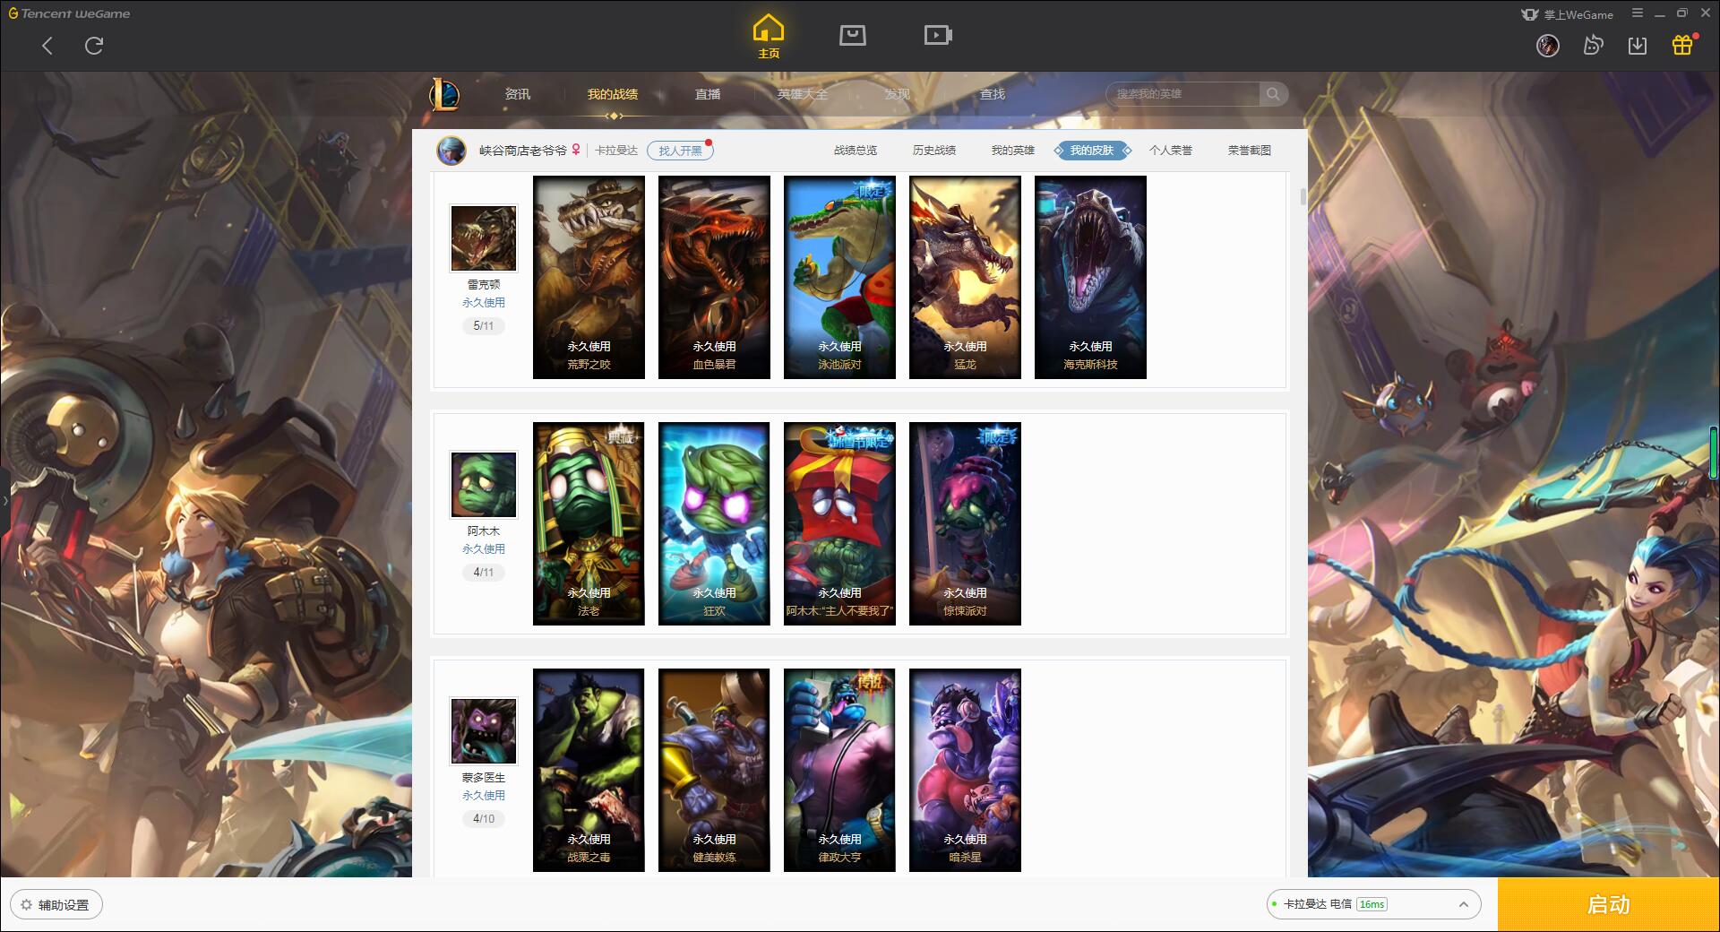Image resolution: width=1720 pixels, height=932 pixels.
Task: Click the 找人开黑 button
Action: [x=680, y=151]
